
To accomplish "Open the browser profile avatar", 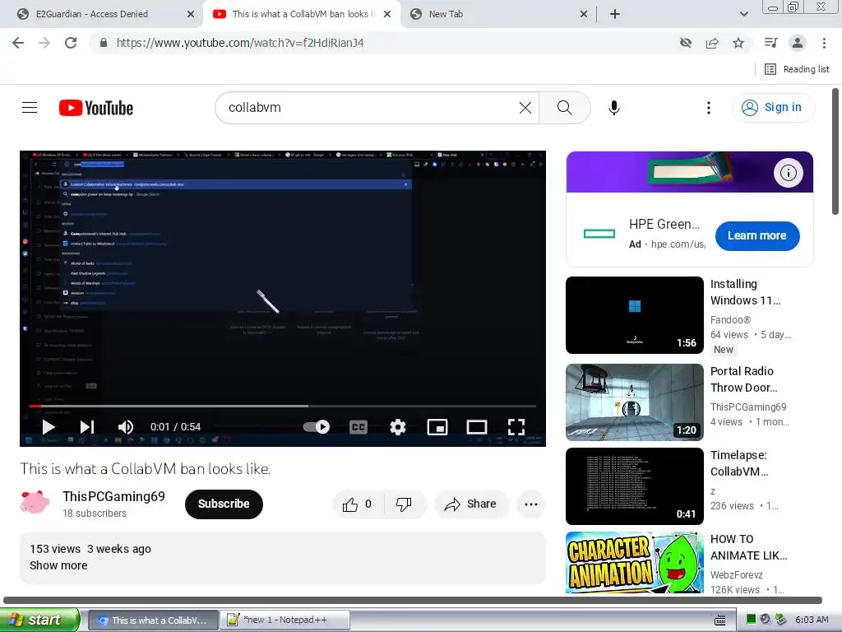I will point(798,43).
